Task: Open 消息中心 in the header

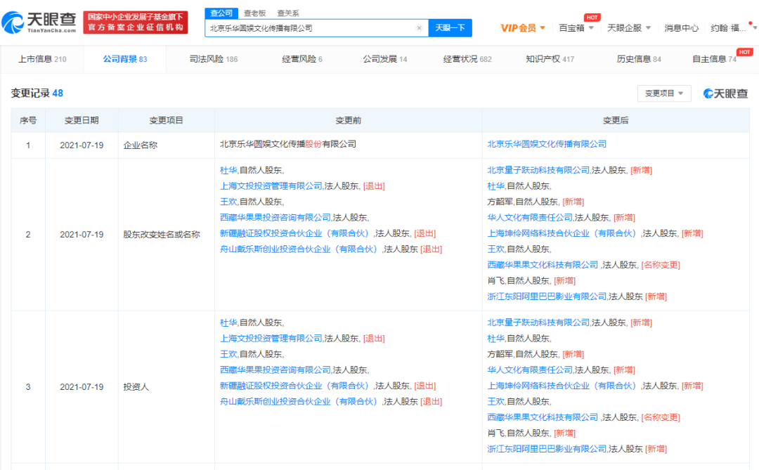Action: [x=681, y=28]
